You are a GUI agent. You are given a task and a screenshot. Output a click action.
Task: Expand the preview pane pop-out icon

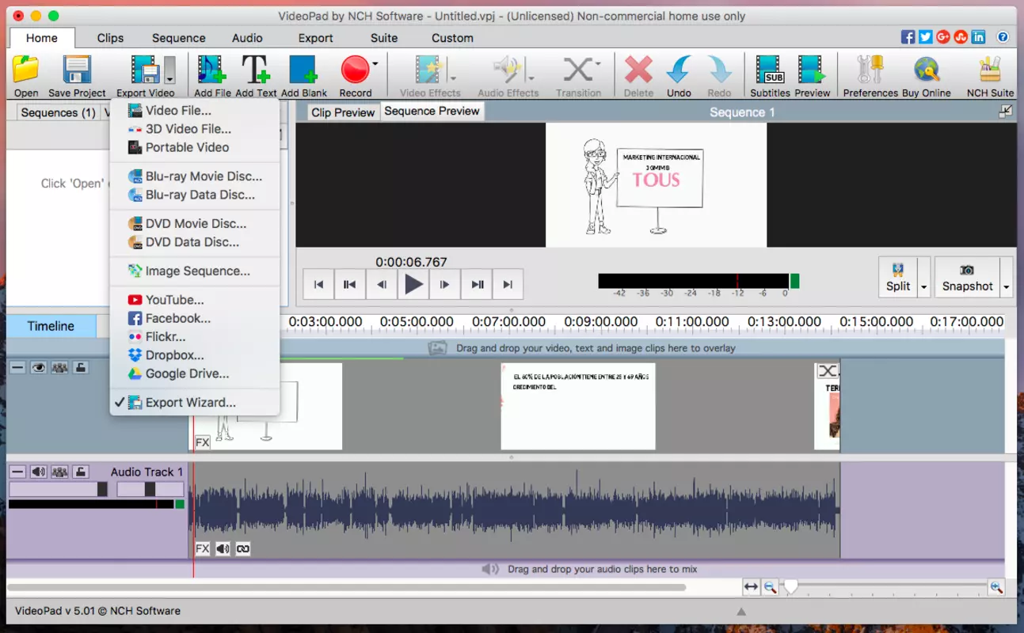tap(1005, 112)
